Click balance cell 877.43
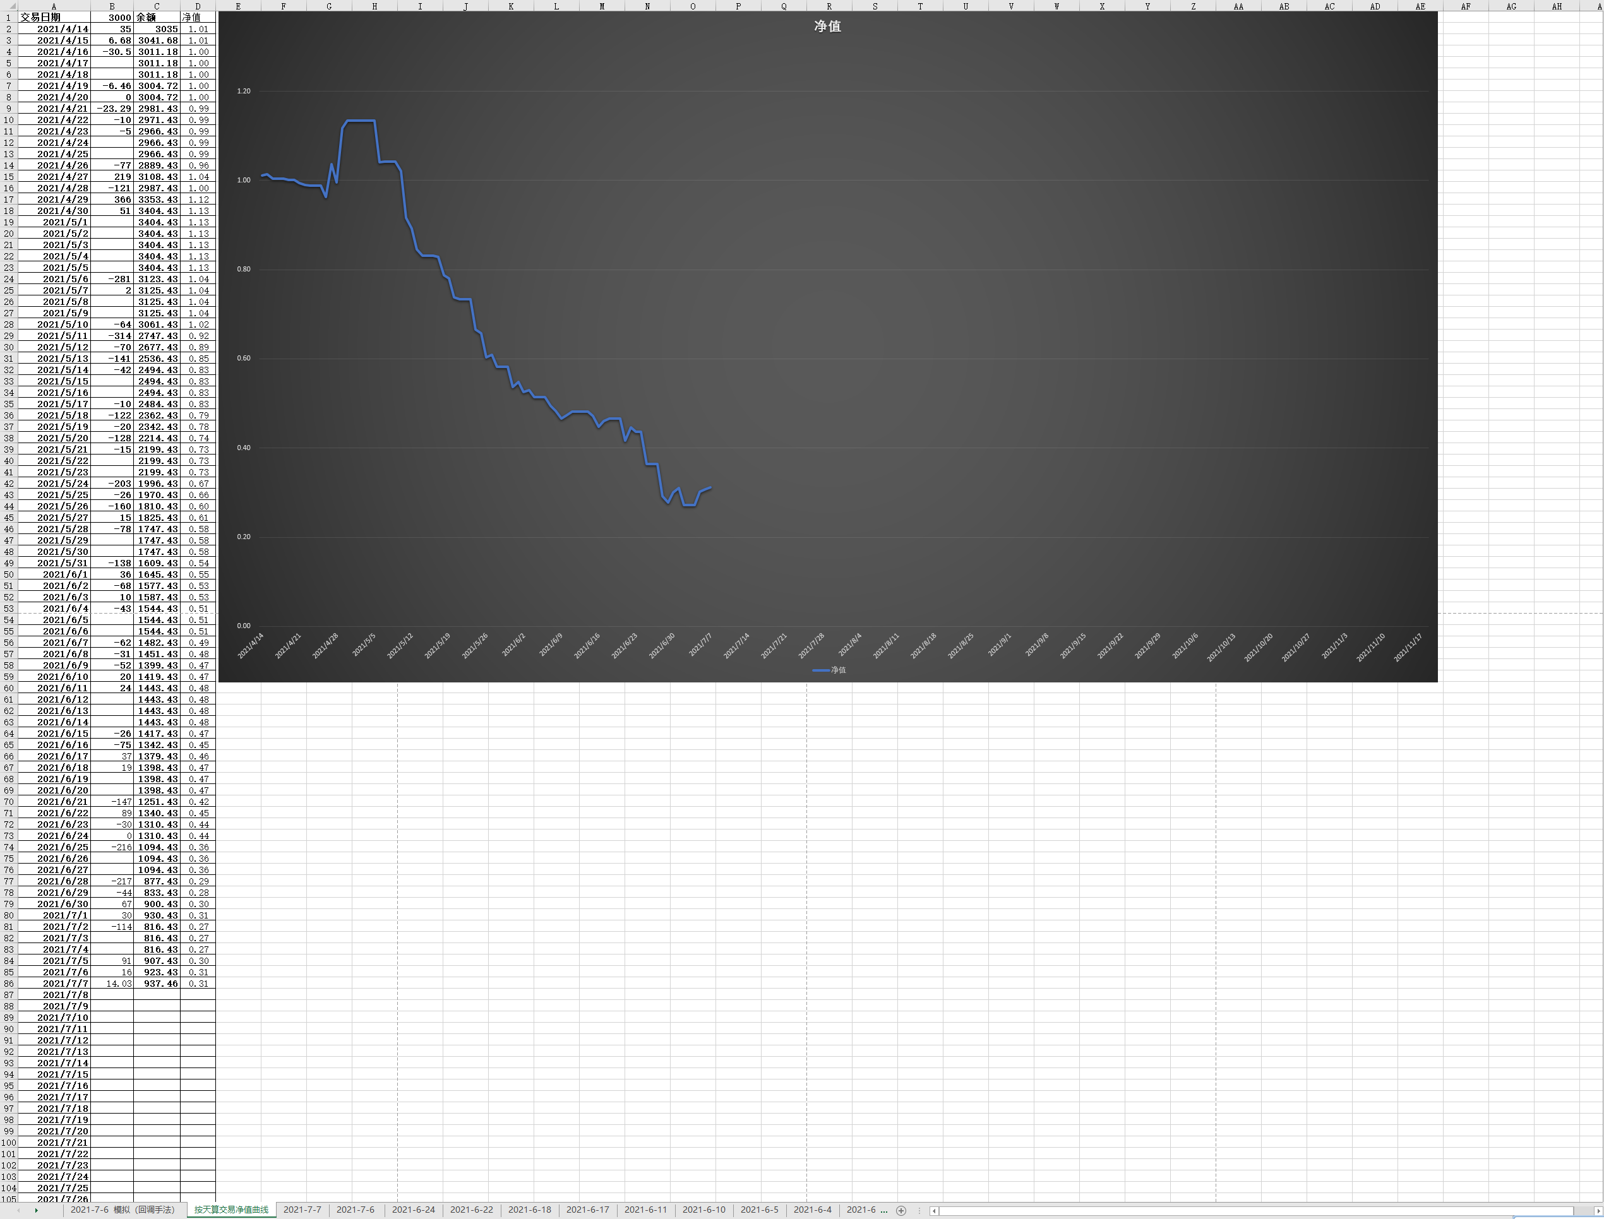Image resolution: width=1604 pixels, height=1219 pixels. click(x=157, y=881)
